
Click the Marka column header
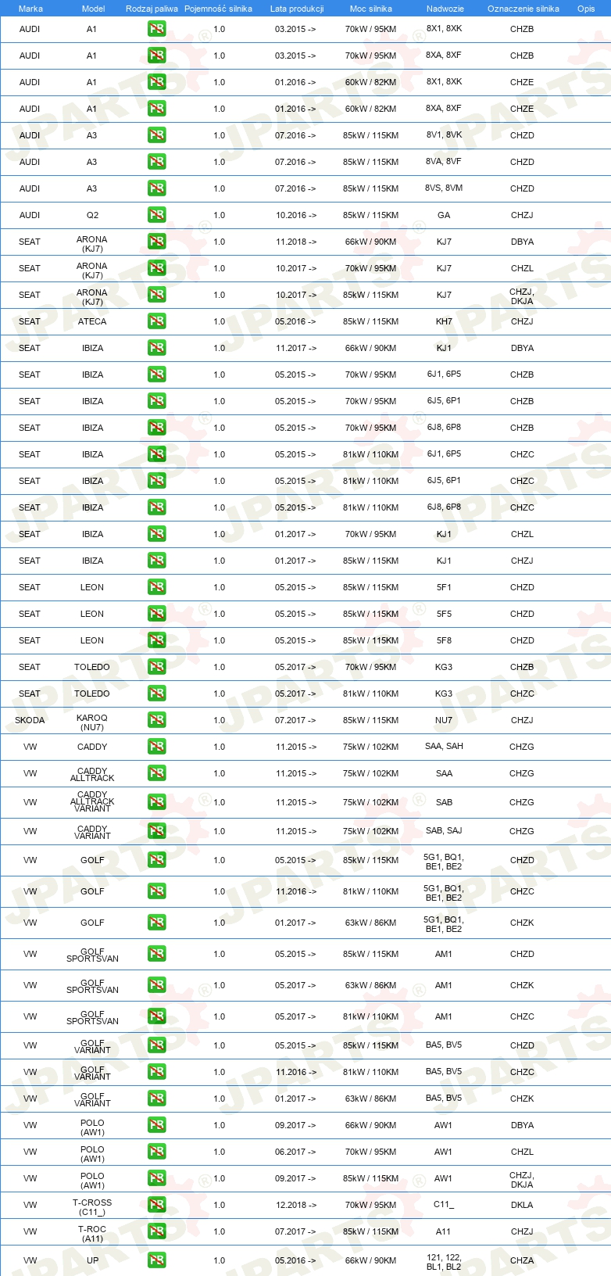(x=30, y=9)
